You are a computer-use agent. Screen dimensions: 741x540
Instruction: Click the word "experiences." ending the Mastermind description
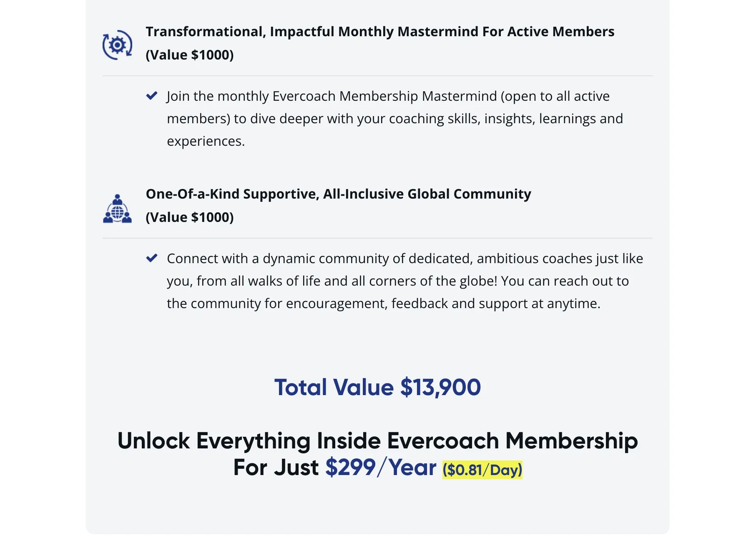coord(206,141)
